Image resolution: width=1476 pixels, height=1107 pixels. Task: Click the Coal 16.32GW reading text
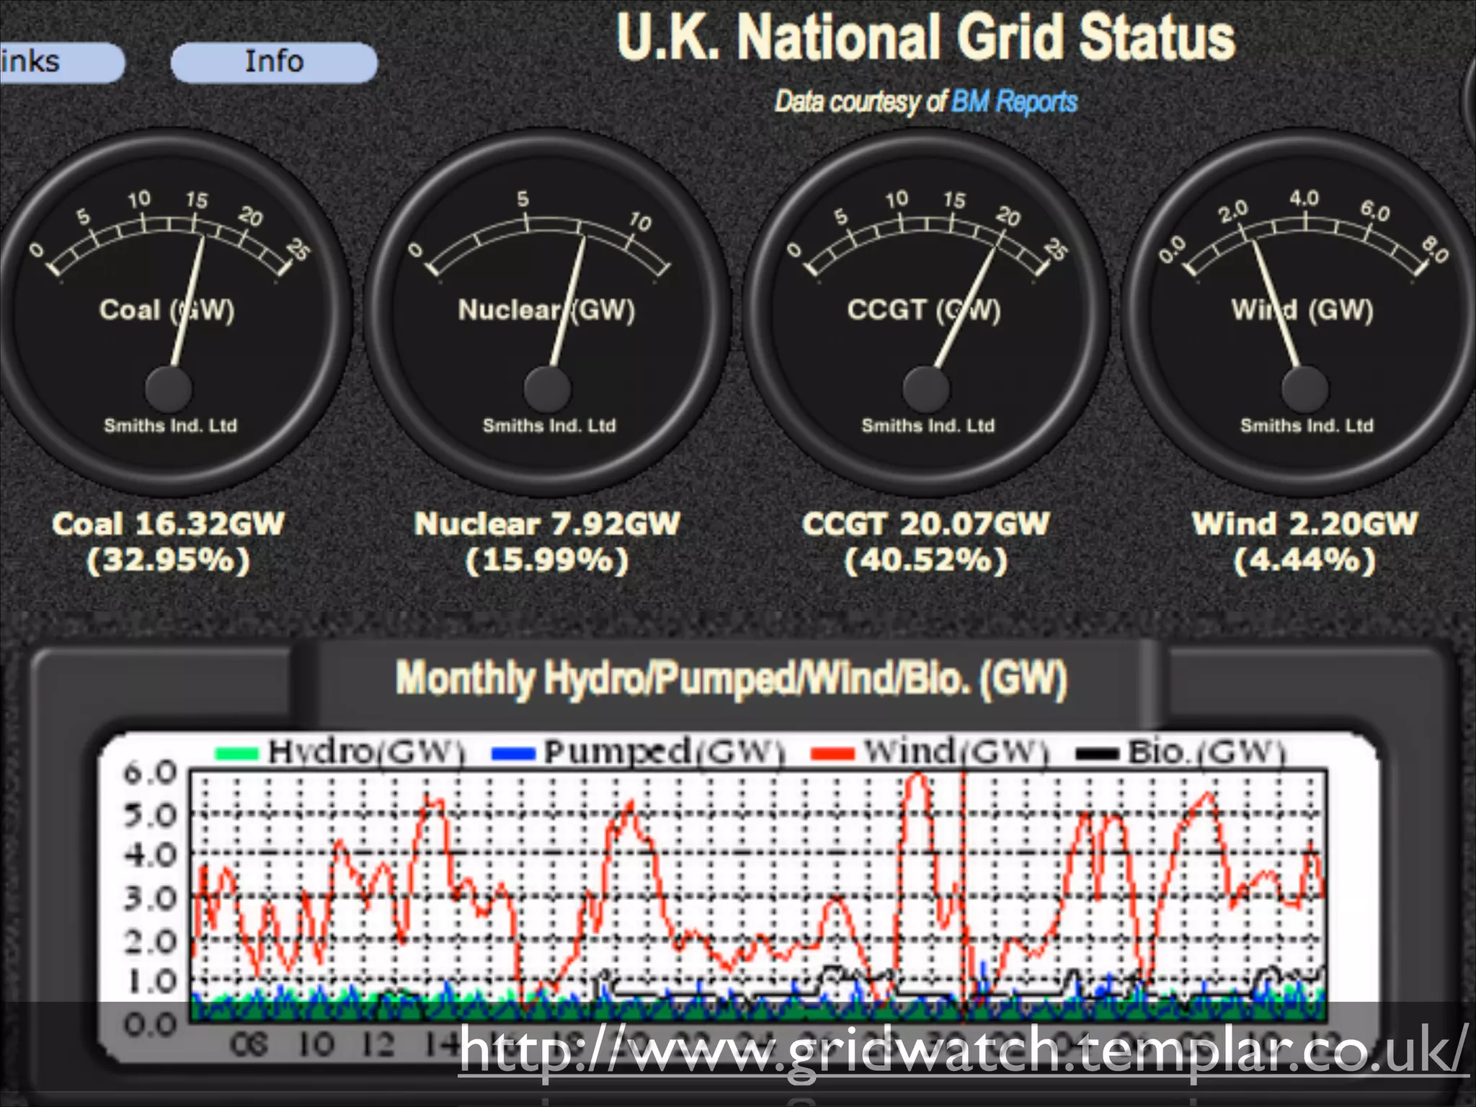[169, 524]
